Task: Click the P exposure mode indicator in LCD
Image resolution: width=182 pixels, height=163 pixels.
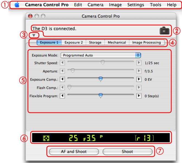Action: 101,136
